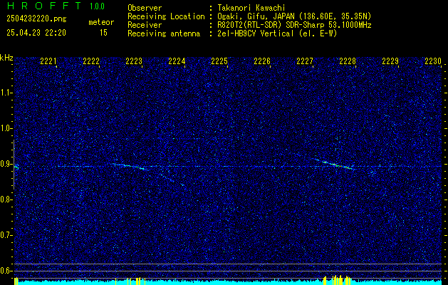Select the Ogaki, Gifu, JAPAN location text
This screenshot has height=285, width=448.
(x=294, y=16)
